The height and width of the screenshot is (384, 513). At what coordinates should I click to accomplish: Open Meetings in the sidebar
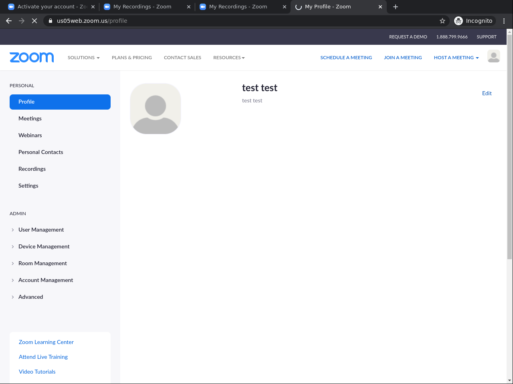pyautogui.click(x=30, y=118)
